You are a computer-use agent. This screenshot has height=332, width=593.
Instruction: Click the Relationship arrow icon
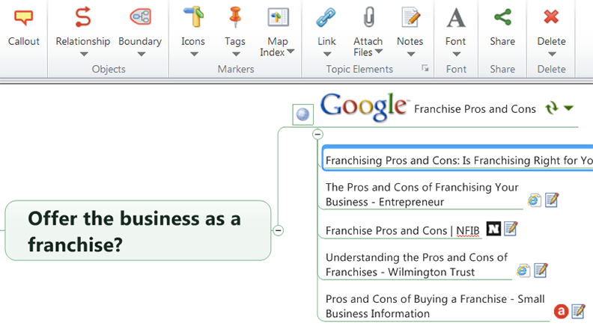click(x=82, y=17)
